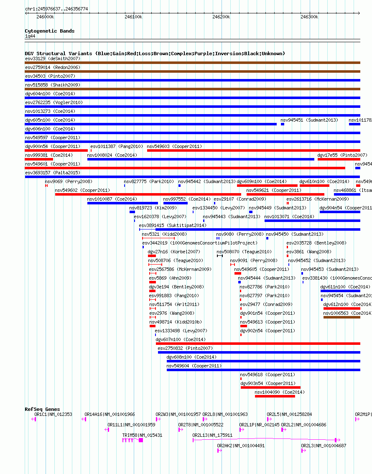Click dgv608n100 (Coe2014) label

pyautogui.click(x=191, y=357)
